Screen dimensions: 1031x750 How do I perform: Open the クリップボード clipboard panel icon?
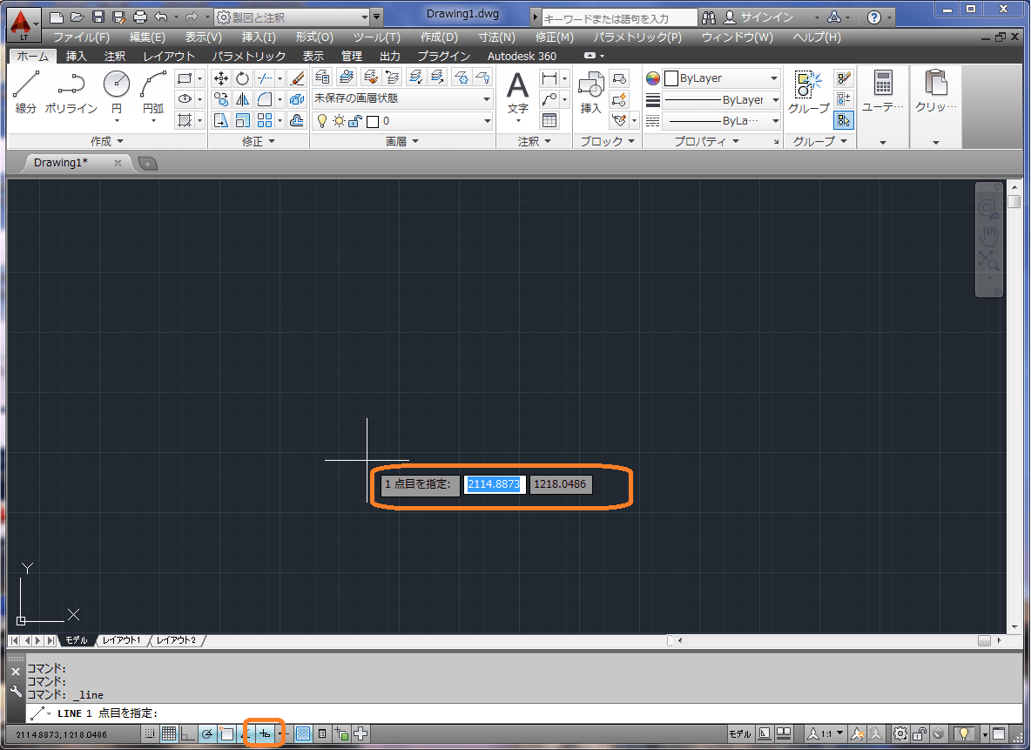pyautogui.click(x=936, y=92)
